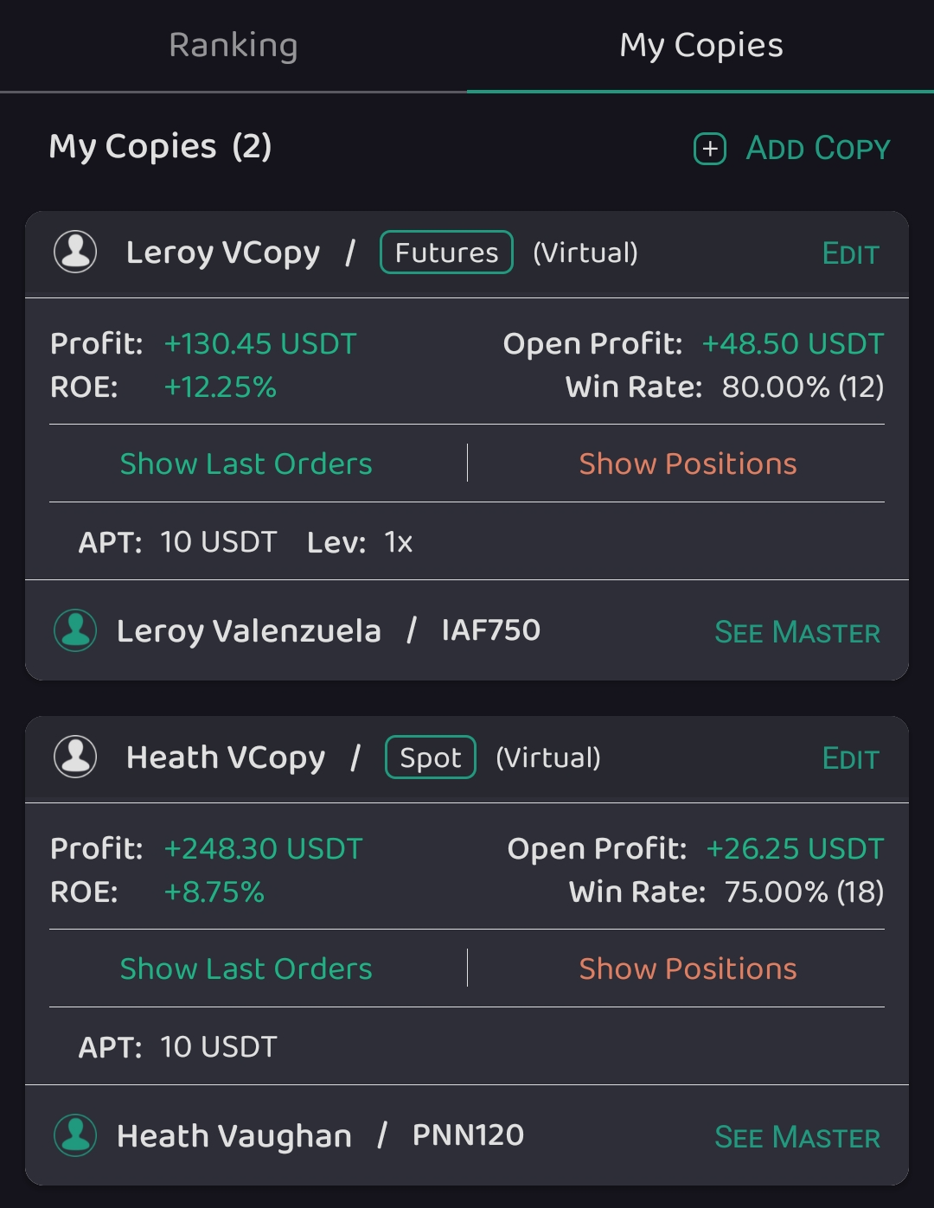
Task: Click the Spot tag on Heath VCopy
Action: [x=430, y=757]
